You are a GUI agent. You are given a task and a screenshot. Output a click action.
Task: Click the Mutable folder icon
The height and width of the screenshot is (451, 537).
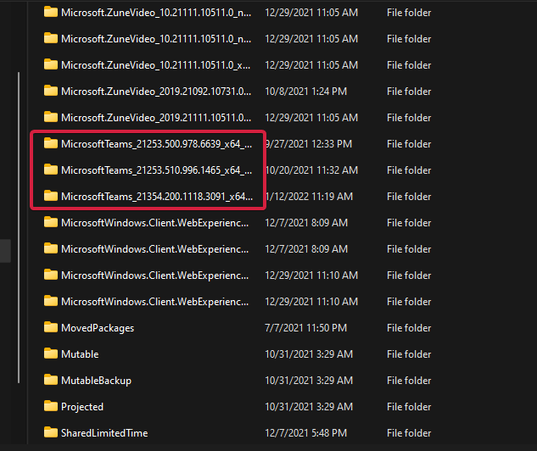[51, 354]
